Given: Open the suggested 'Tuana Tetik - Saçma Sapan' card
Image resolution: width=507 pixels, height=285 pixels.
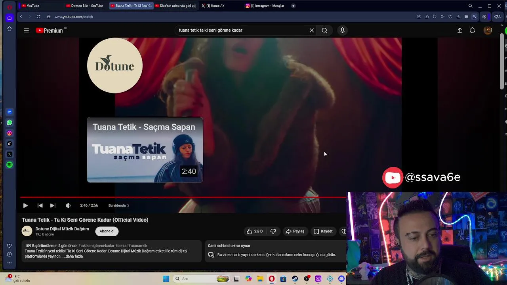Looking at the screenshot, I should coord(145,150).
